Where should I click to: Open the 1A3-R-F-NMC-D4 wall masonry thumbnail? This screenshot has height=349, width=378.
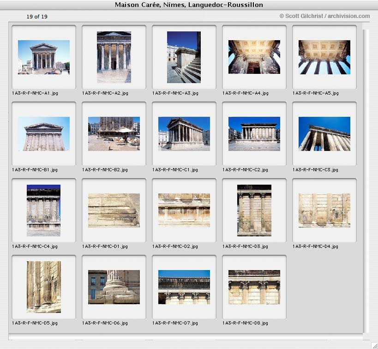click(324, 211)
